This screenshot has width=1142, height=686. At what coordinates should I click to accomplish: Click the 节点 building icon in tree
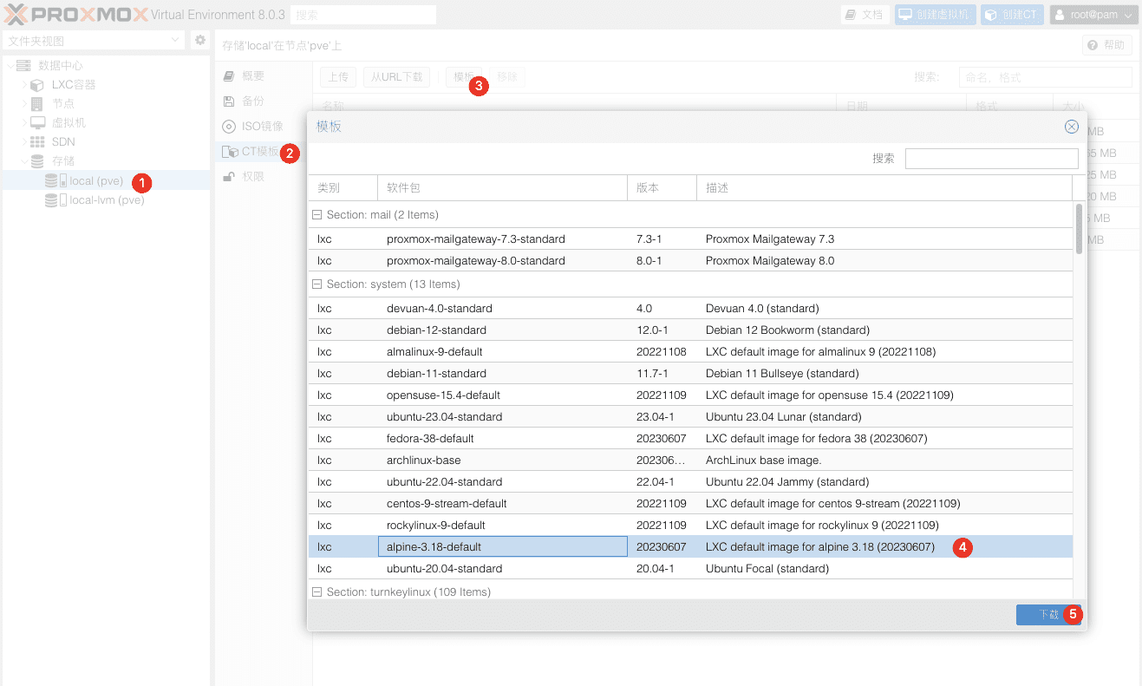click(37, 104)
